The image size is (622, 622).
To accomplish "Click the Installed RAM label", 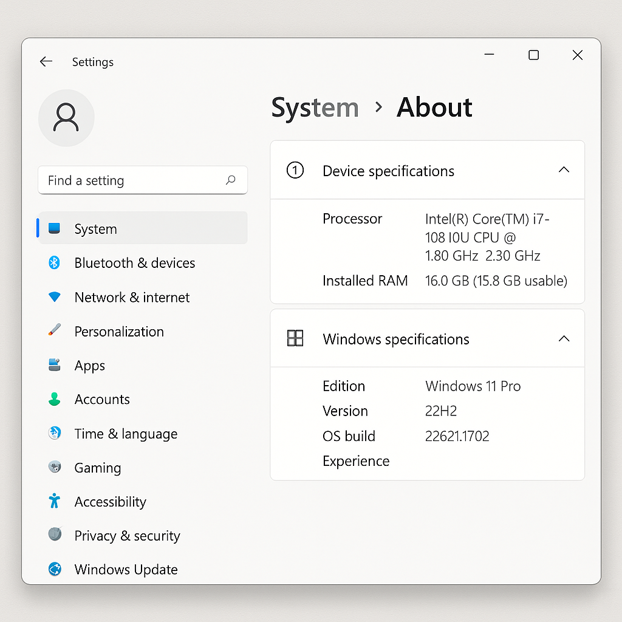I will 365,281.
